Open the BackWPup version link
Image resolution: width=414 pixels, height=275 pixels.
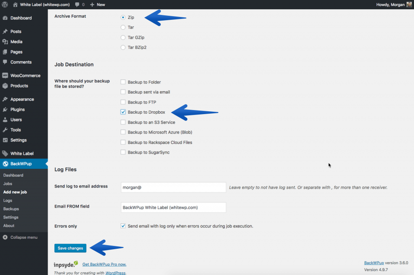374,263
